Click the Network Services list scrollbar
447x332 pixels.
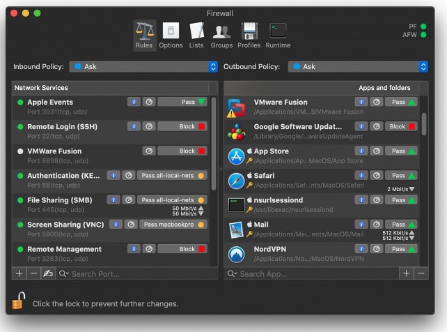click(214, 144)
